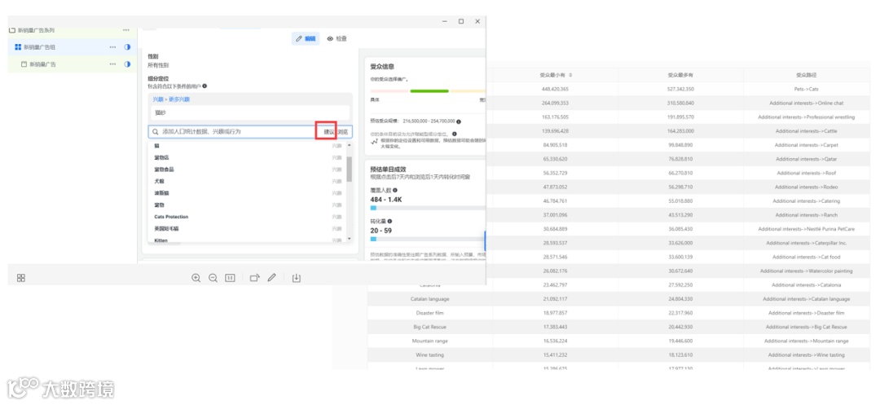Select the 新销量广告组 ad set in the tree
Screen dimensions: 880x405
(71, 47)
